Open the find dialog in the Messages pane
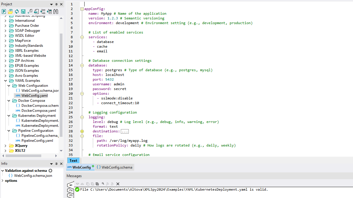The width and height of the screenshot is (353, 198). pyautogui.click(x=103, y=184)
